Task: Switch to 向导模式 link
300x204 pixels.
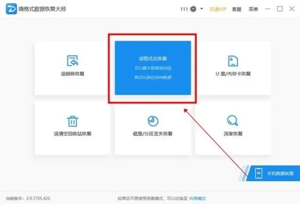Action: pos(197,199)
